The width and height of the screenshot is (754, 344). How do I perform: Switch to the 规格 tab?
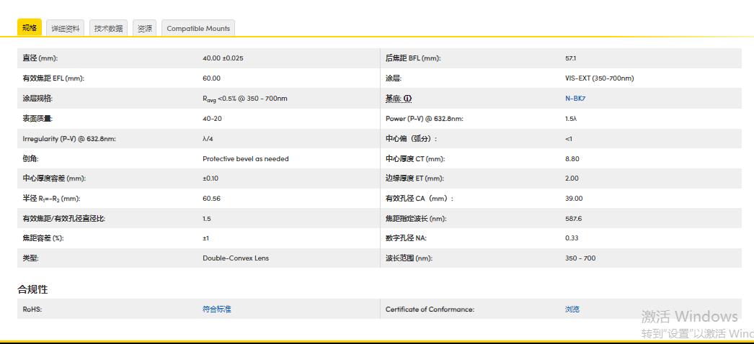pyautogui.click(x=30, y=28)
